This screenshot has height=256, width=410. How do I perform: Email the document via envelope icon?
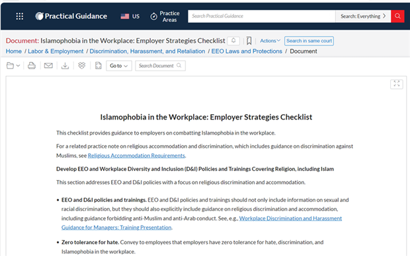coord(48,66)
